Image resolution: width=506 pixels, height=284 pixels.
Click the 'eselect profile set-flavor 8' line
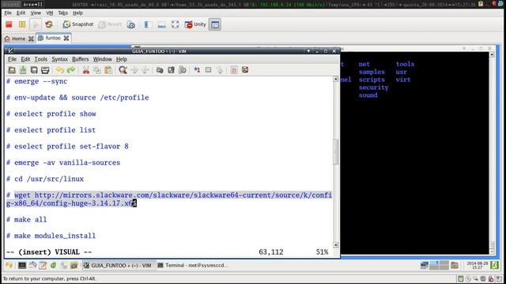(x=67, y=147)
